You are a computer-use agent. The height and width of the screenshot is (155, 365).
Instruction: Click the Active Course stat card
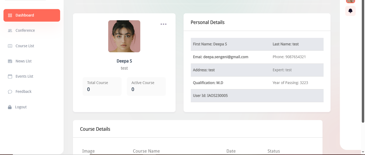click(x=146, y=86)
